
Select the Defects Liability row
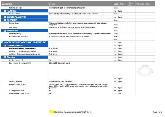tap(78, 34)
